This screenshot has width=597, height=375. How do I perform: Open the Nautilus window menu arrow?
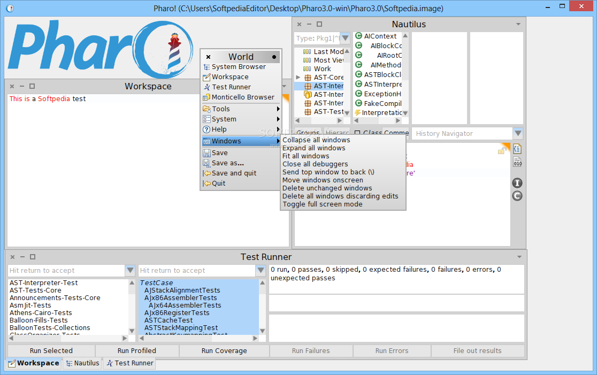(518, 24)
